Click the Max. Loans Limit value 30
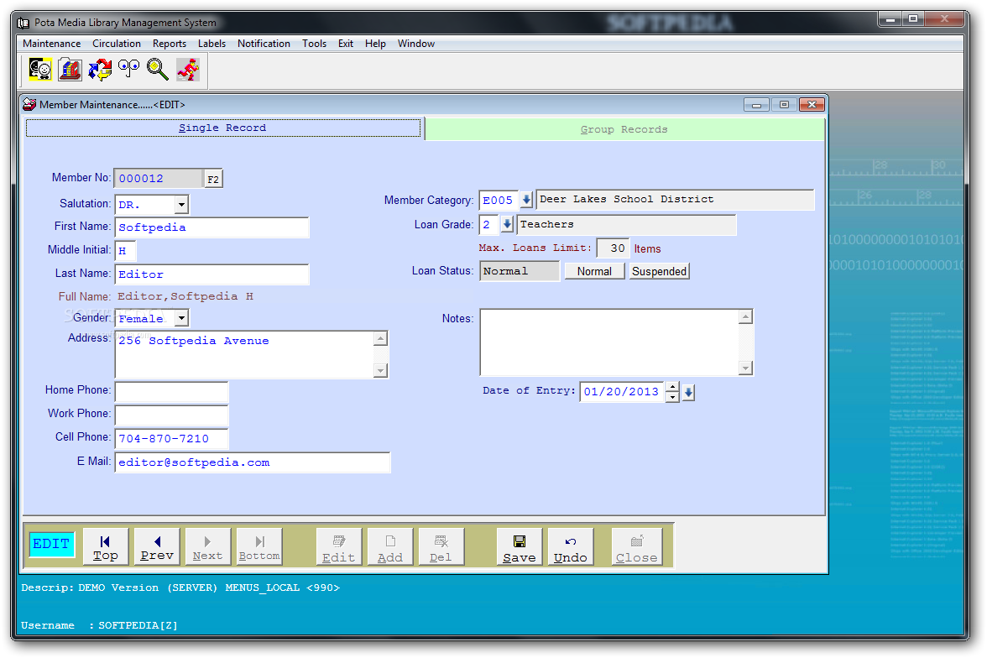This screenshot has width=987, height=658. 613,248
